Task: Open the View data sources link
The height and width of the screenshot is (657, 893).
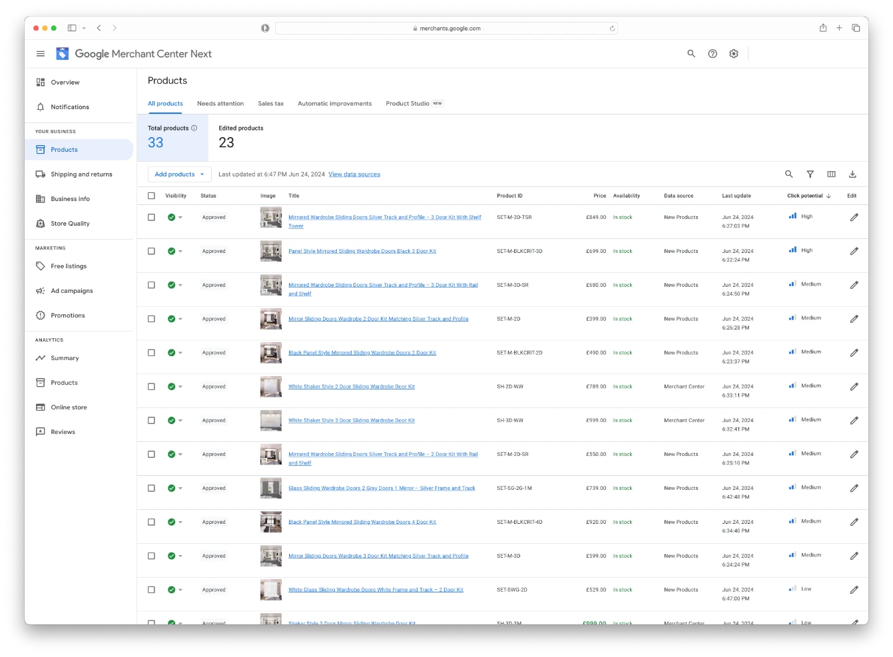Action: [x=354, y=174]
